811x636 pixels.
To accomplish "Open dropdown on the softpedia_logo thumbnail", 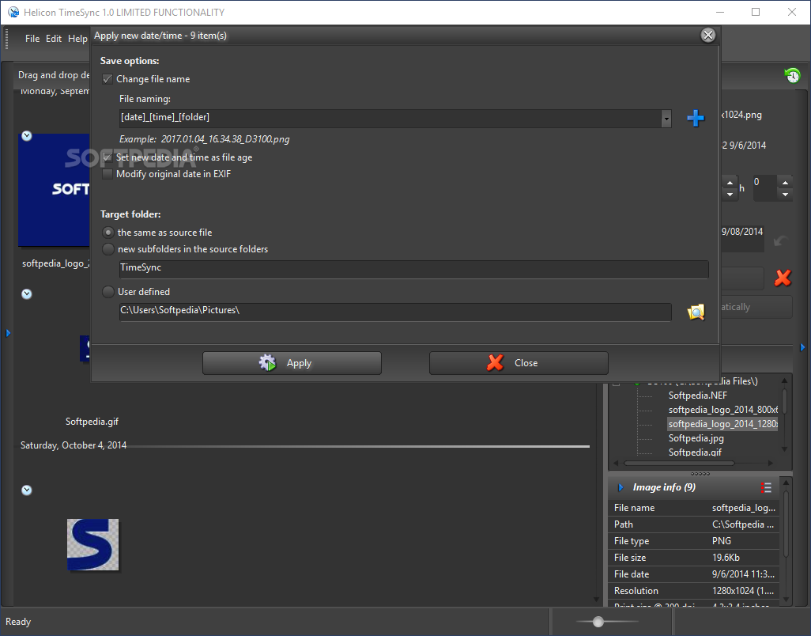I will [27, 136].
